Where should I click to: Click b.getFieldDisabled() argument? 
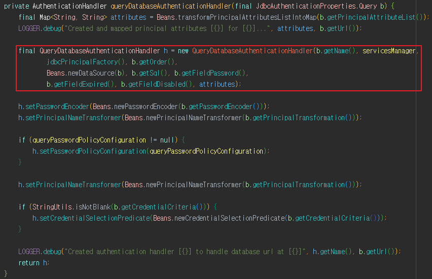click(157, 84)
